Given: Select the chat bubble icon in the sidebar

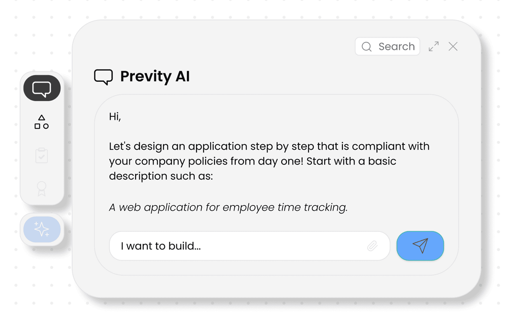Looking at the screenshot, I should [x=41, y=88].
